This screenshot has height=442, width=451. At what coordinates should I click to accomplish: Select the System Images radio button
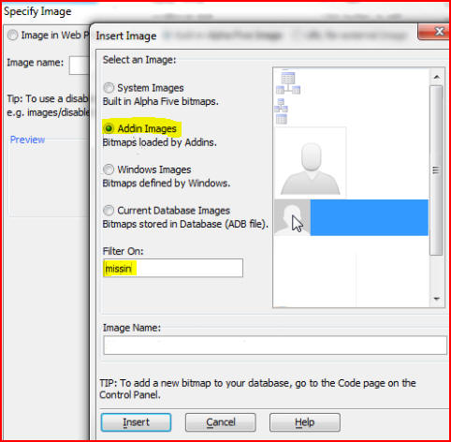click(109, 88)
